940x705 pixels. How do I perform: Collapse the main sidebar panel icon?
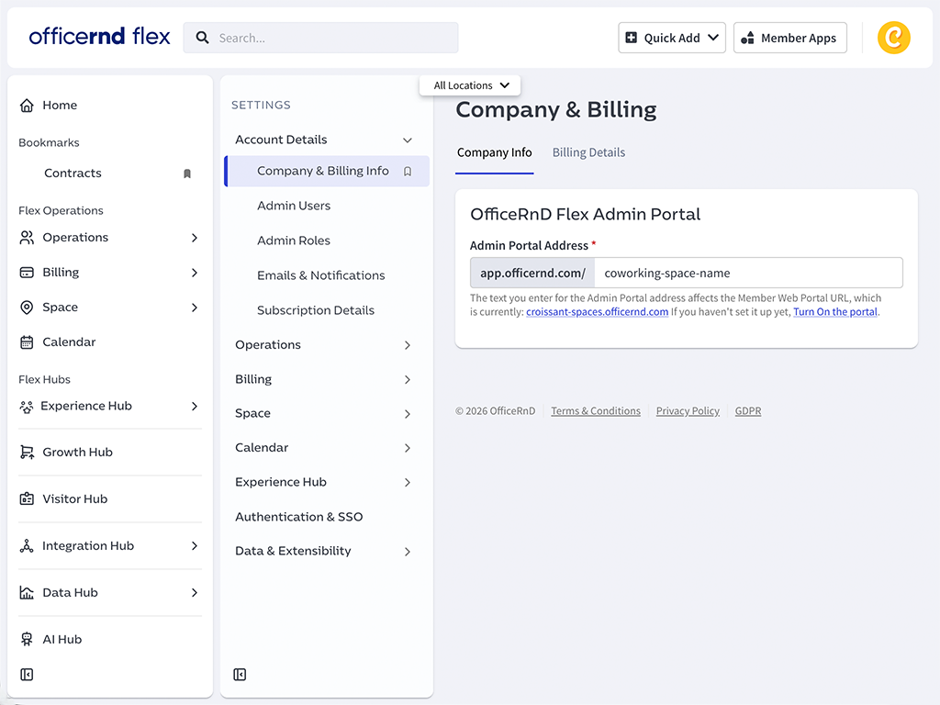tap(27, 675)
